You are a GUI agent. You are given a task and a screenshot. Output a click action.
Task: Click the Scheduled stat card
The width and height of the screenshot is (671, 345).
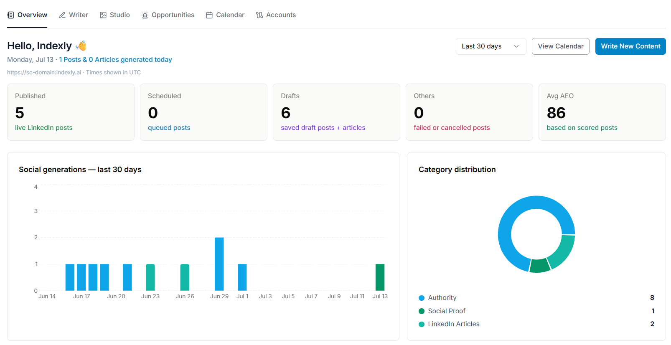point(203,112)
